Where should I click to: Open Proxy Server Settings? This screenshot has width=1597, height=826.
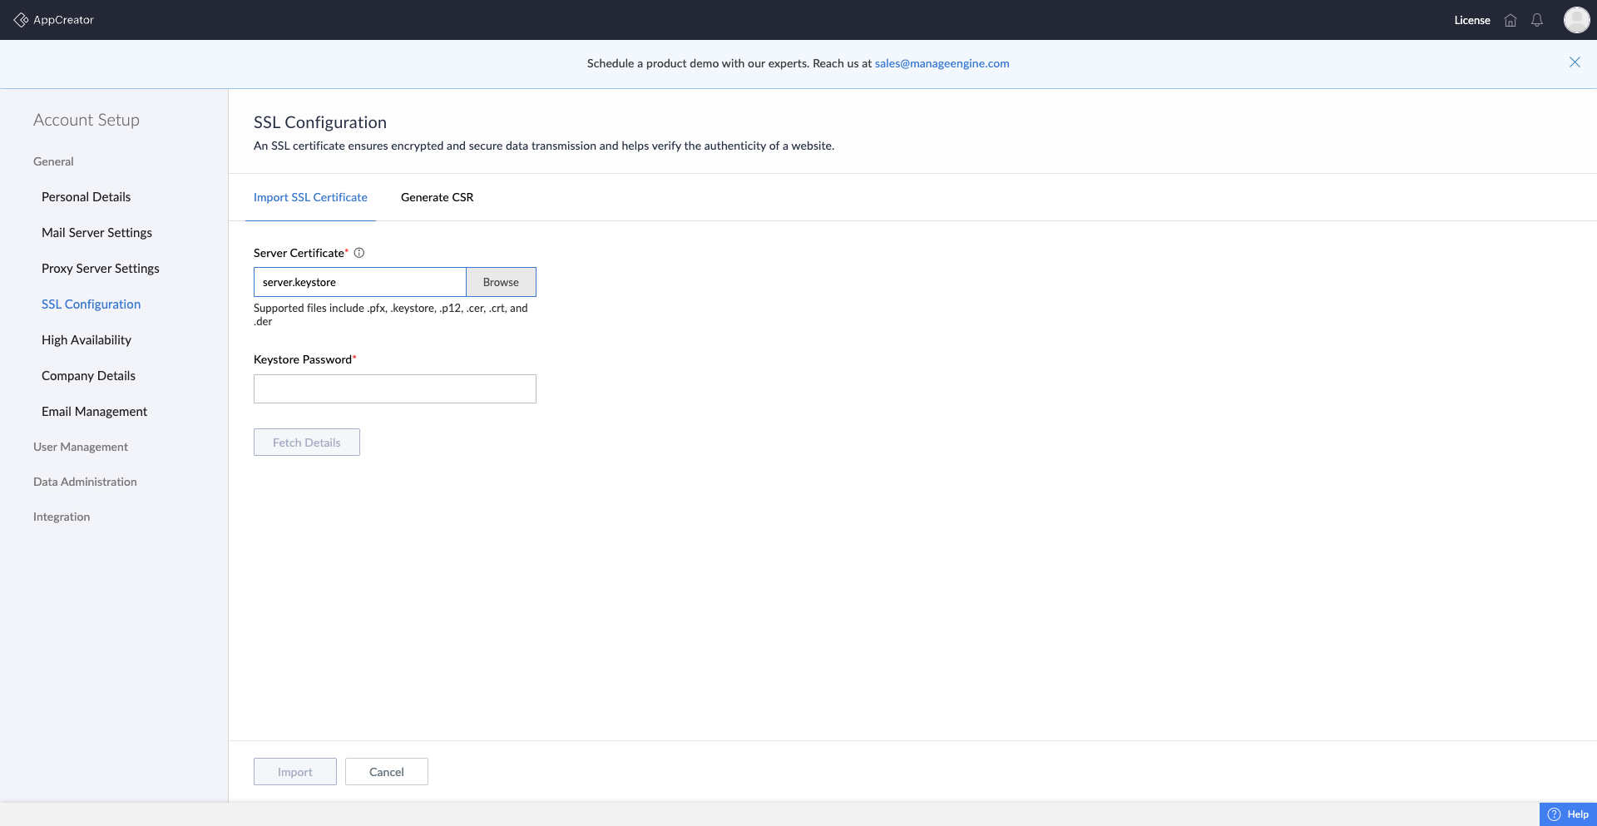(100, 268)
